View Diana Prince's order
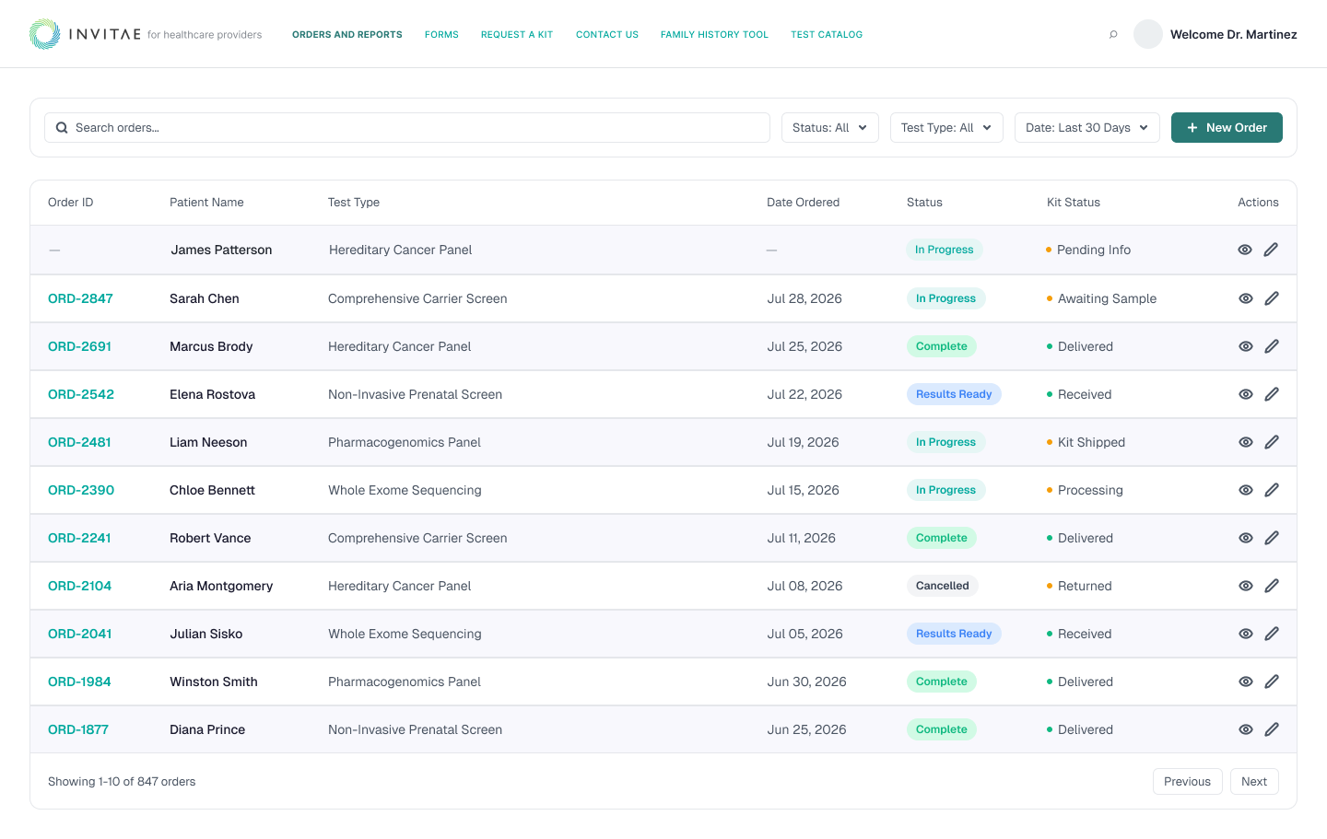The height and width of the screenshot is (839, 1327). click(x=1246, y=729)
